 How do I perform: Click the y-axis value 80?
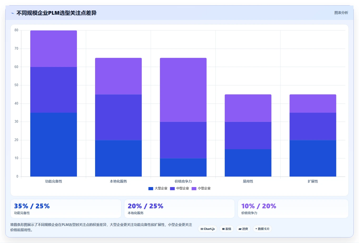click(16, 30)
